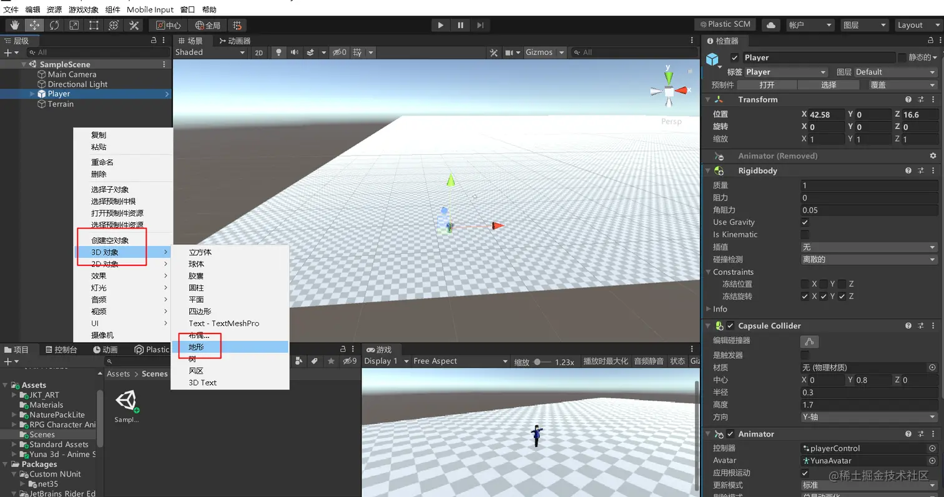Screen dimensions: 944x497
Task: Toggle 2D scene view mode
Action: pyautogui.click(x=258, y=52)
